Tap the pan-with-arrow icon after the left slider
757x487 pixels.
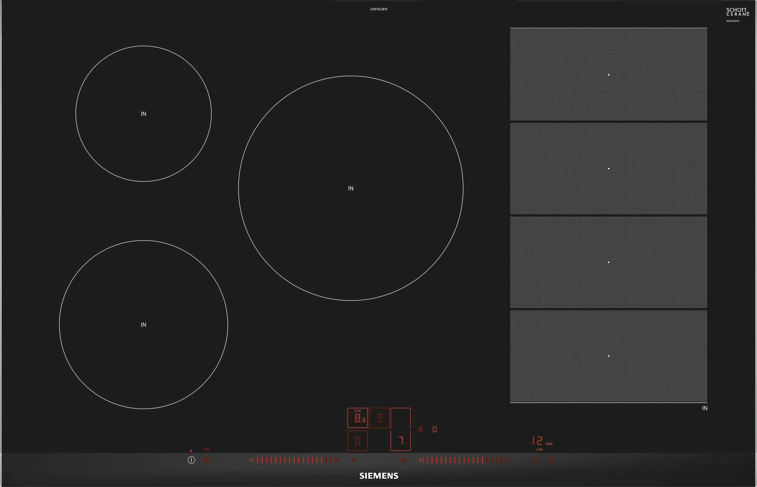click(354, 460)
